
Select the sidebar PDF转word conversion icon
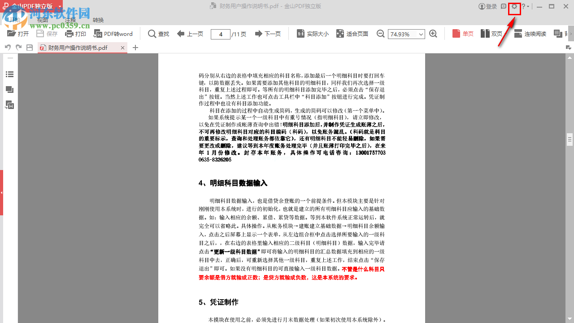(x=9, y=105)
